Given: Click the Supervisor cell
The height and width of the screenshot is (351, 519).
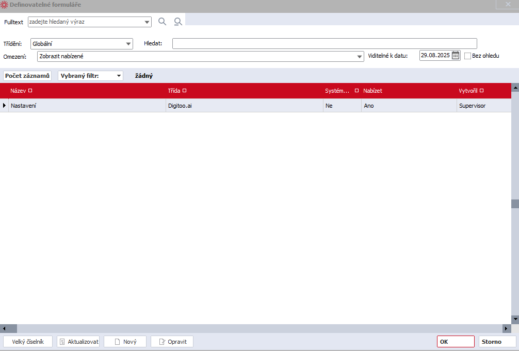Looking at the screenshot, I should pyautogui.click(x=484, y=106).
